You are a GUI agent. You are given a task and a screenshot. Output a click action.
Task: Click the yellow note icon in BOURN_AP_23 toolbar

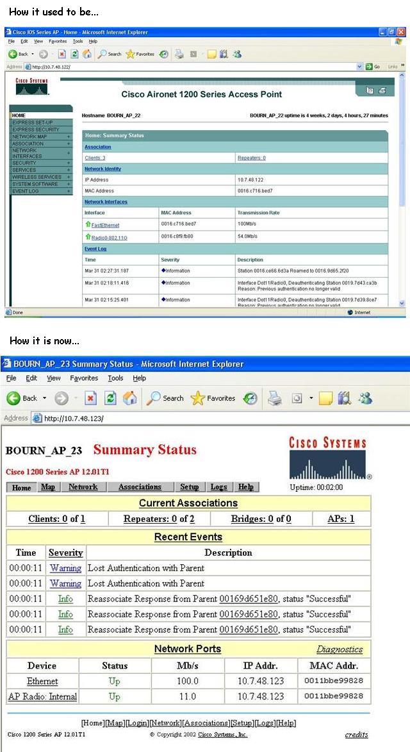[325, 398]
